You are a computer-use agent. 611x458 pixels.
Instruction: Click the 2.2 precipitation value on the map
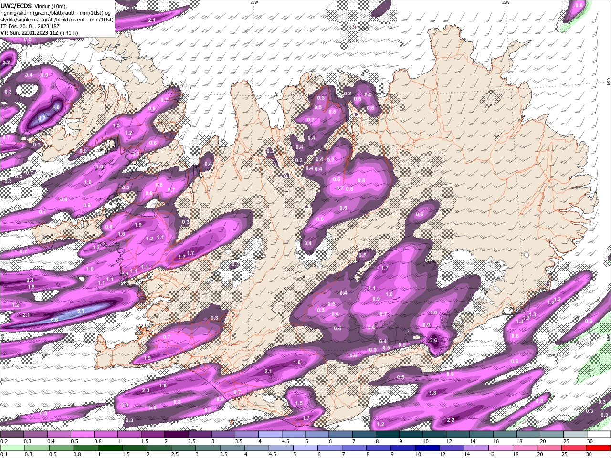pos(451,420)
